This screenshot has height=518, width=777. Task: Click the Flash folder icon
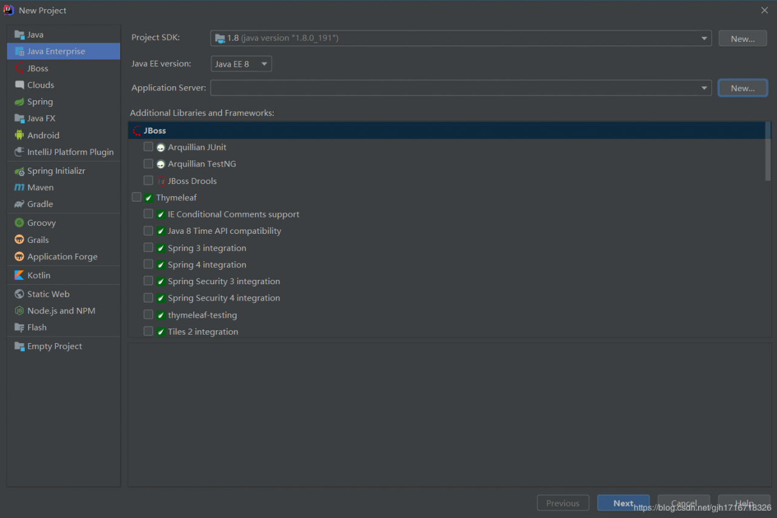tap(19, 327)
